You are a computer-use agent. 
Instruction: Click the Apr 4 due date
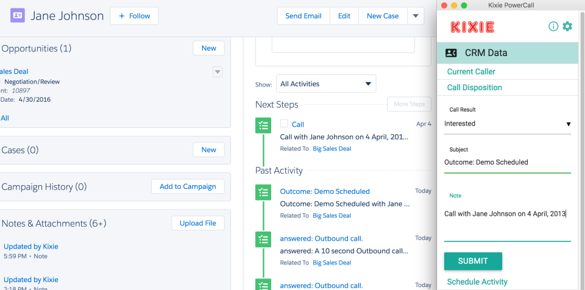tap(424, 124)
